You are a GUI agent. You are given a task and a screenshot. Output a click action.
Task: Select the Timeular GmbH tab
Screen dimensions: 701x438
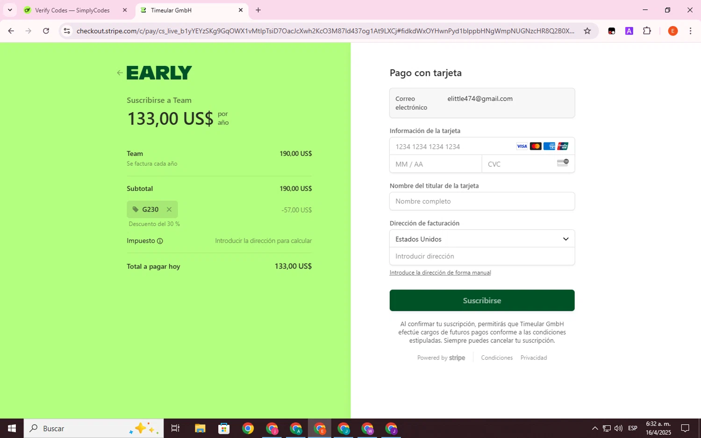click(171, 10)
